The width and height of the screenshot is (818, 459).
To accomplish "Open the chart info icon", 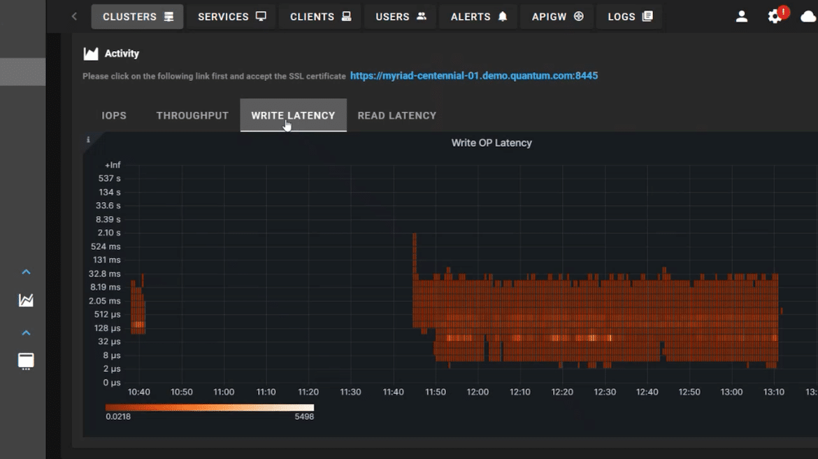I will pos(88,139).
